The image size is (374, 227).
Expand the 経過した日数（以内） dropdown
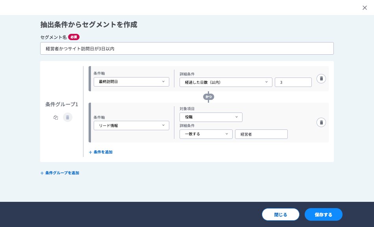tap(226, 82)
